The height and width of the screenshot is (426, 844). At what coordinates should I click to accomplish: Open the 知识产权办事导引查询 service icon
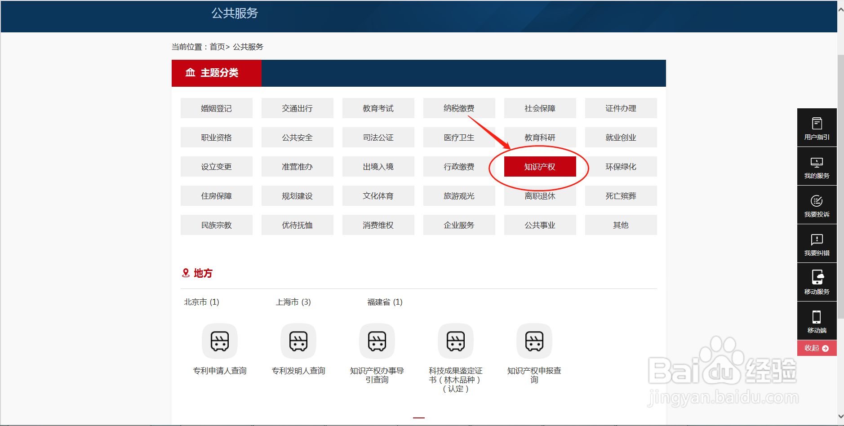point(377,342)
